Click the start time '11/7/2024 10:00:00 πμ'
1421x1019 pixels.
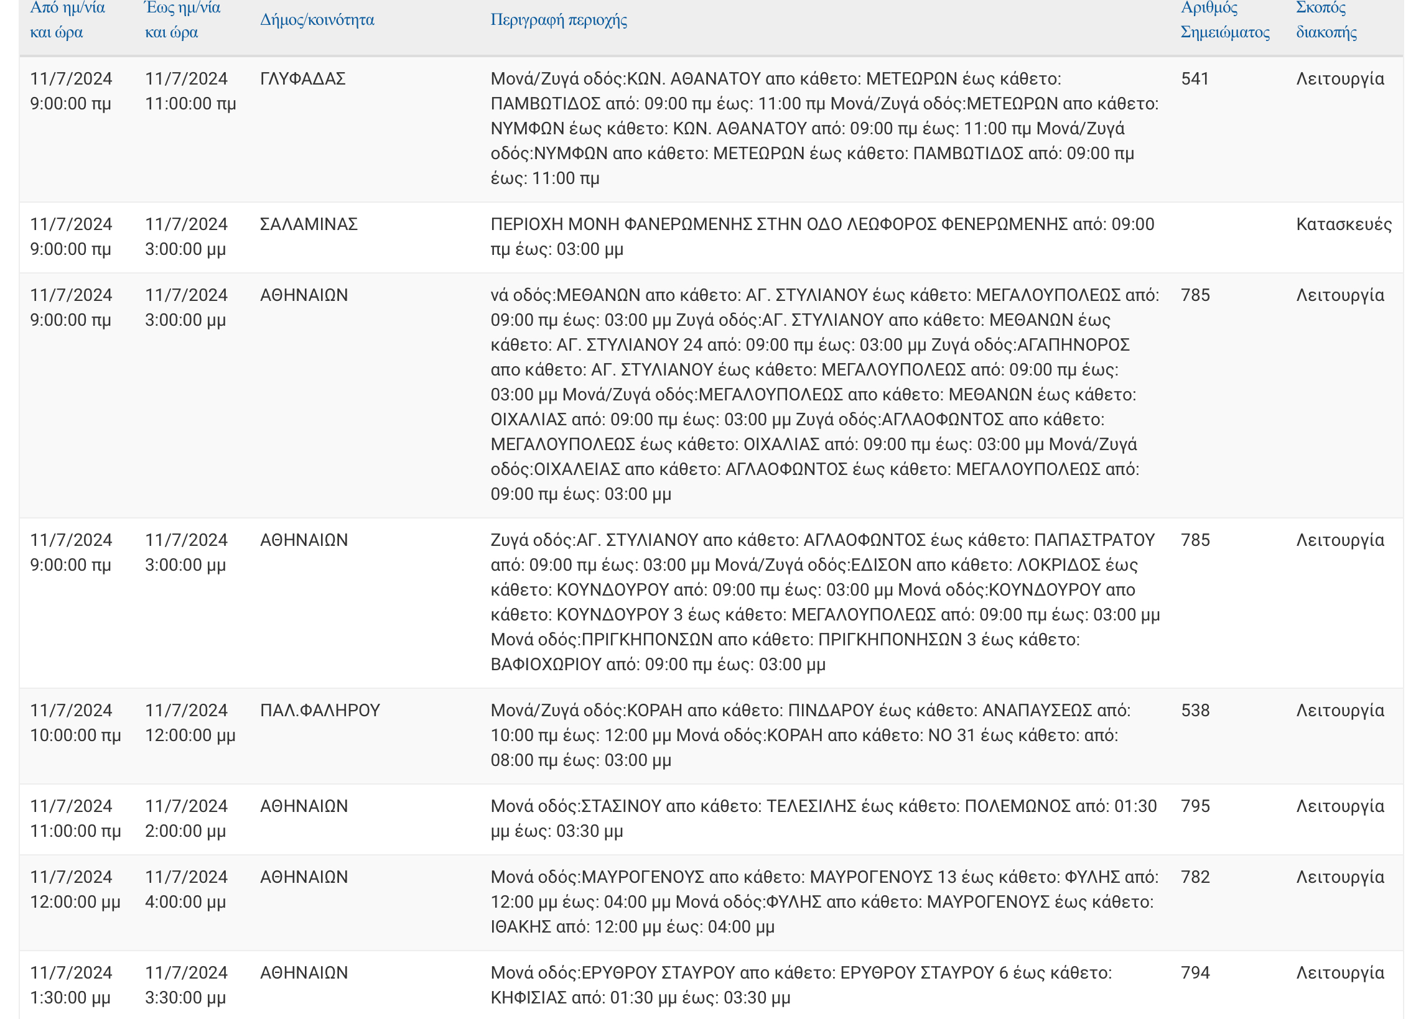coord(75,723)
